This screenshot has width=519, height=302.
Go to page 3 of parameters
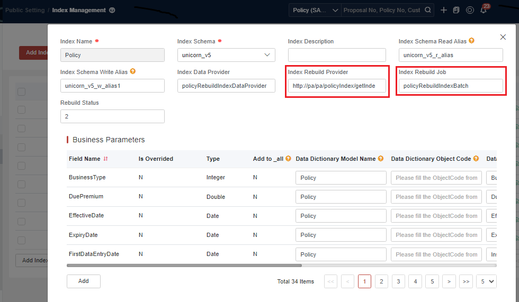(x=398, y=281)
